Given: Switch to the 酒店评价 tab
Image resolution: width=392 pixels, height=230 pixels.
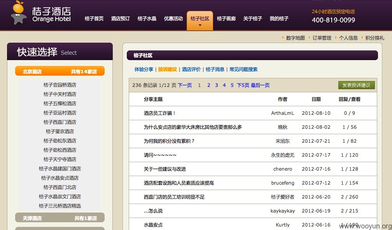Looking at the screenshot, I should tap(191, 69).
